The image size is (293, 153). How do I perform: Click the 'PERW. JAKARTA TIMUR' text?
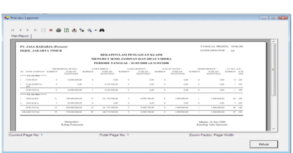click(41, 51)
